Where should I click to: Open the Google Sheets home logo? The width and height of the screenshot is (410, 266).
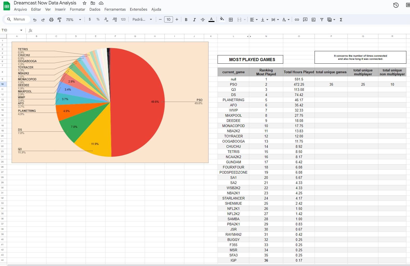(x=7, y=6)
